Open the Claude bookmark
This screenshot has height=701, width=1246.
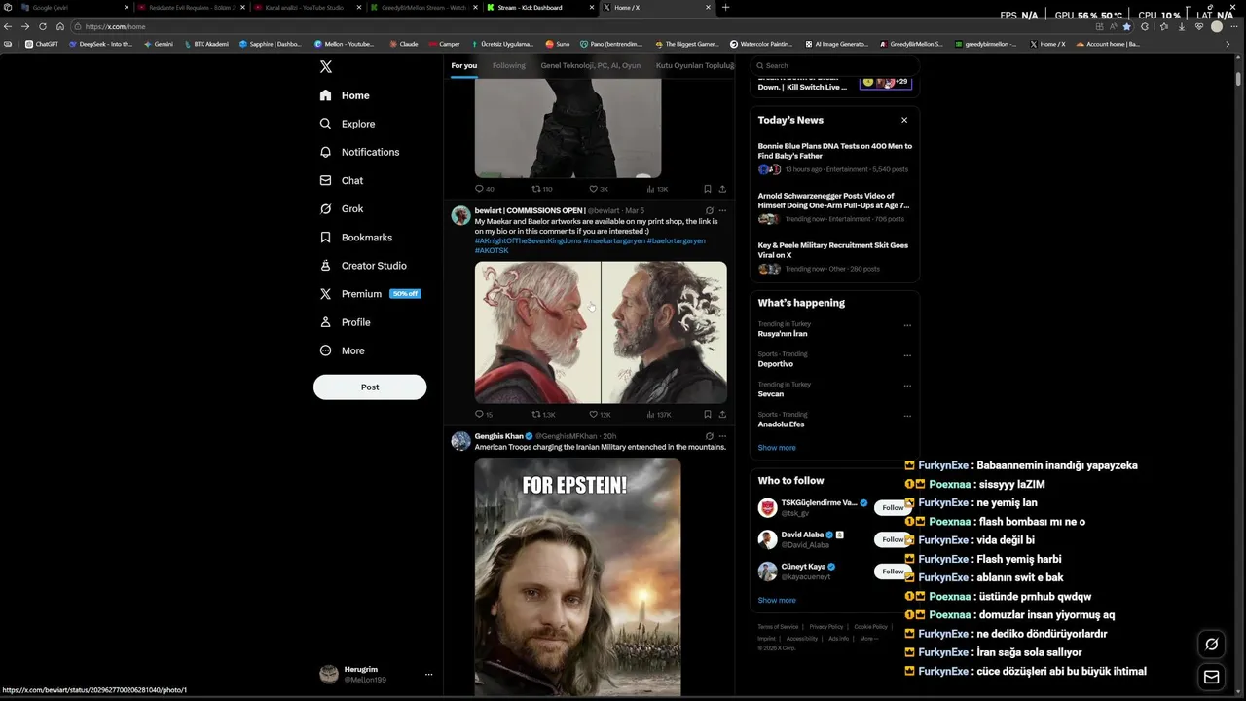pos(404,44)
